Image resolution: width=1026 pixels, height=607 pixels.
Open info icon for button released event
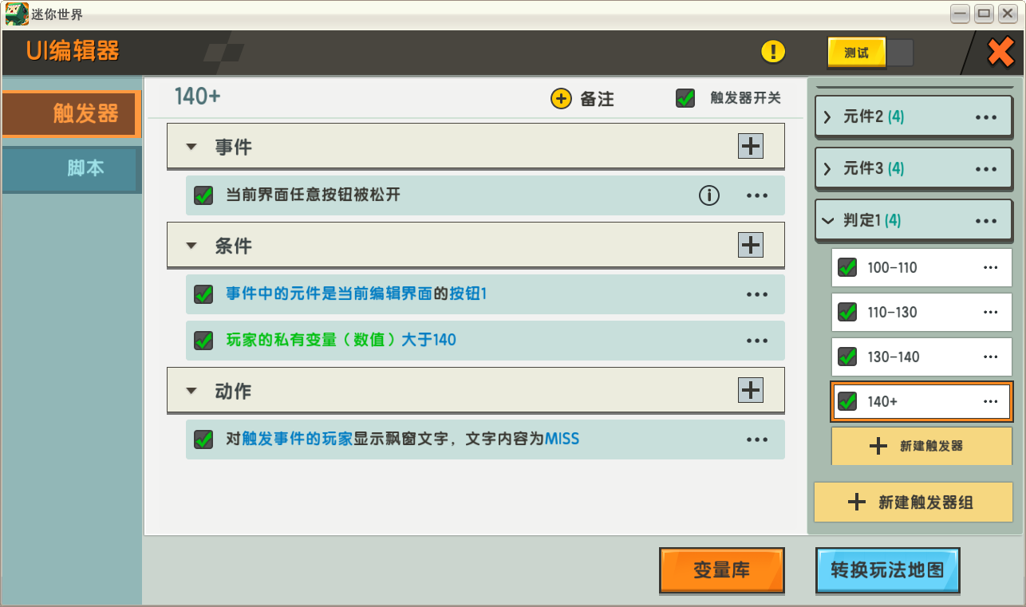709,195
